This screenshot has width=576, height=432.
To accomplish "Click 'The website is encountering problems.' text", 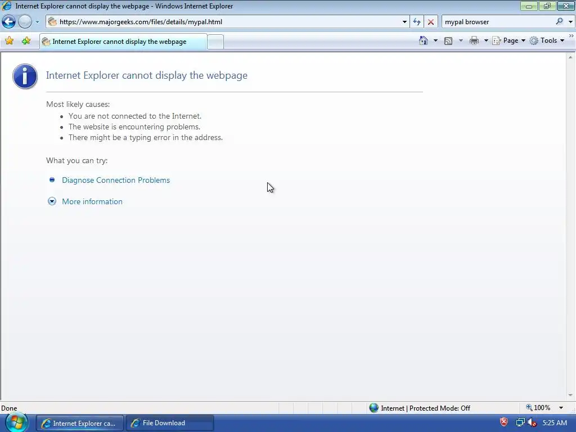I will (134, 127).
